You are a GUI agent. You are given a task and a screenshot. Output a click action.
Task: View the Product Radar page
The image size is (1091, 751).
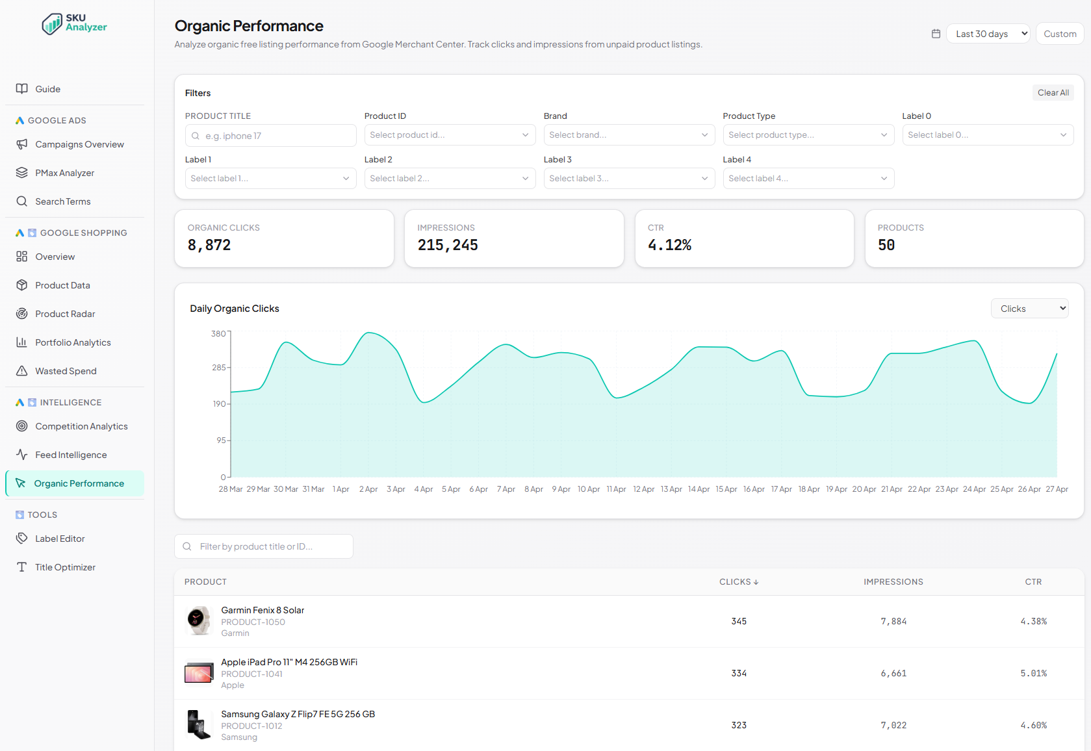65,313
